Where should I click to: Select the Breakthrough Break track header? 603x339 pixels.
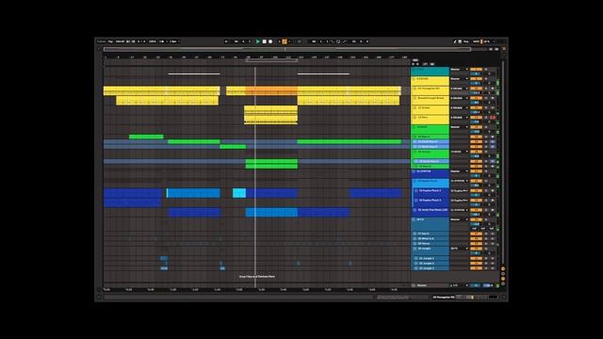(x=430, y=100)
